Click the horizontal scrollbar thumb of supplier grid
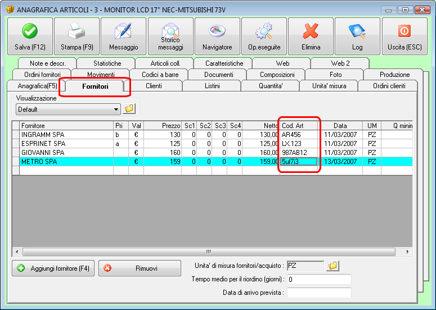 [209, 252]
